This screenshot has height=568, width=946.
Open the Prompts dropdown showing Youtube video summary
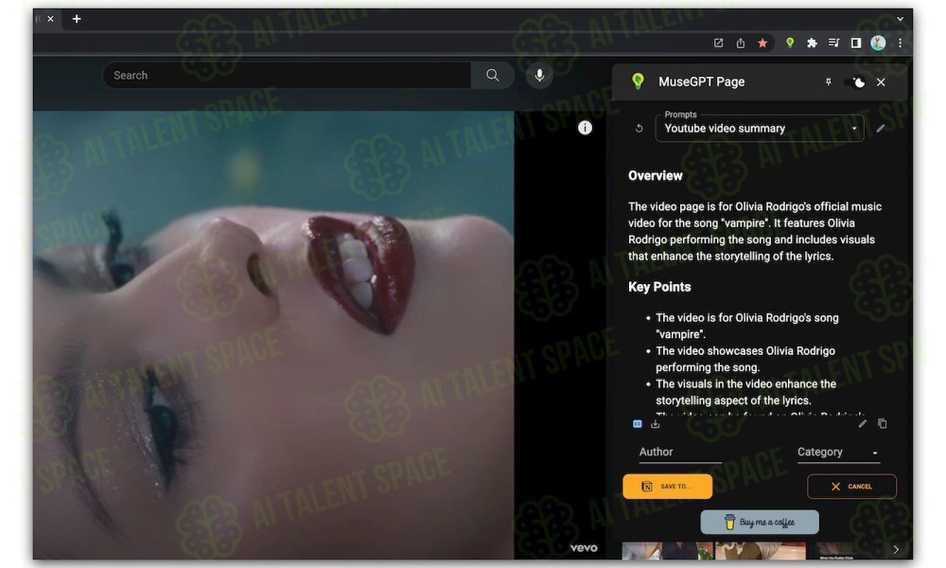[760, 128]
